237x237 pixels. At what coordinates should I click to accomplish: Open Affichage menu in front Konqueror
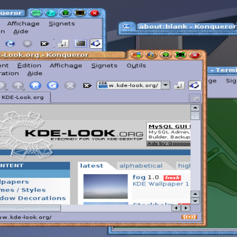[66, 66]
